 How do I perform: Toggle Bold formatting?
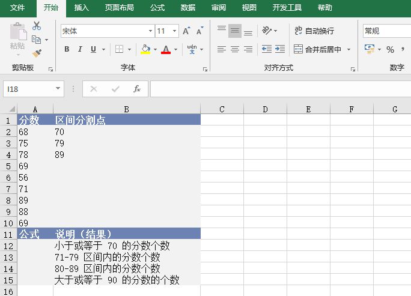pos(67,49)
